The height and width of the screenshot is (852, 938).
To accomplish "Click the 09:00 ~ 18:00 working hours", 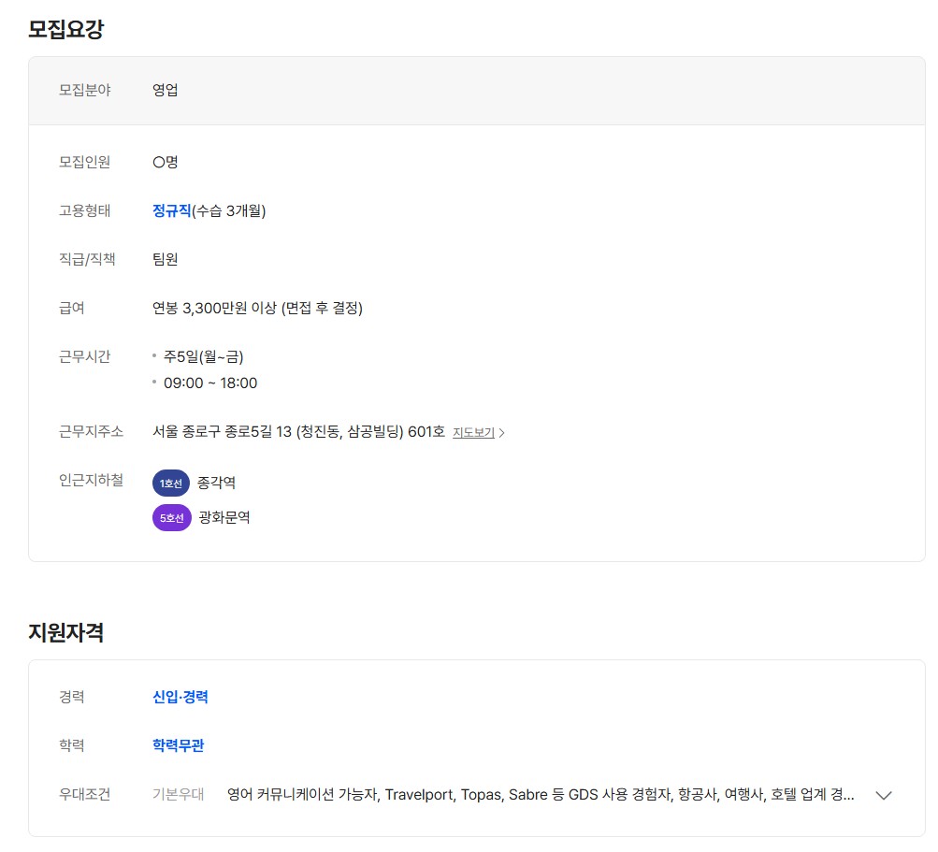I will point(210,383).
